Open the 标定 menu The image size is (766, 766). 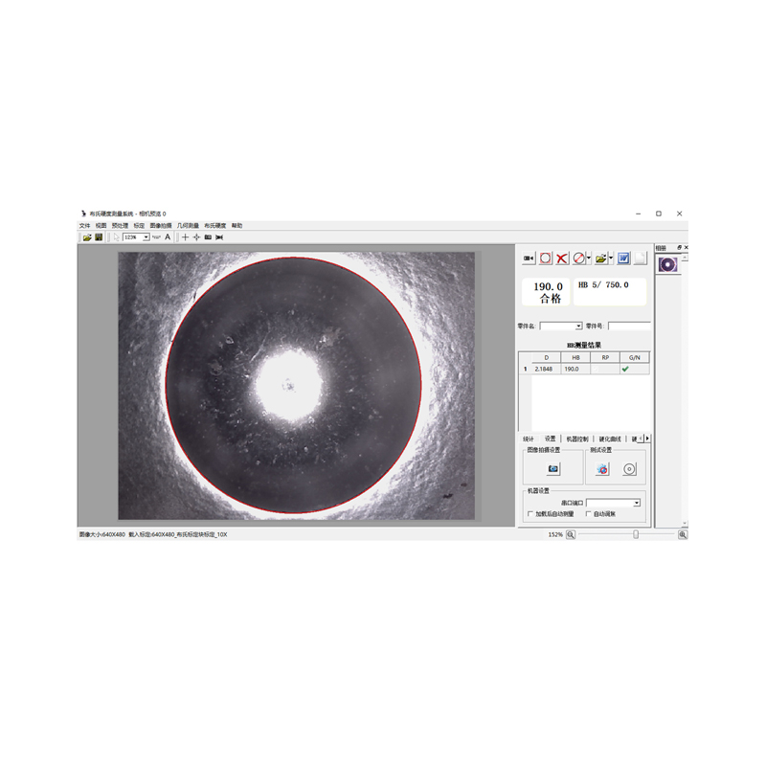[x=139, y=226]
